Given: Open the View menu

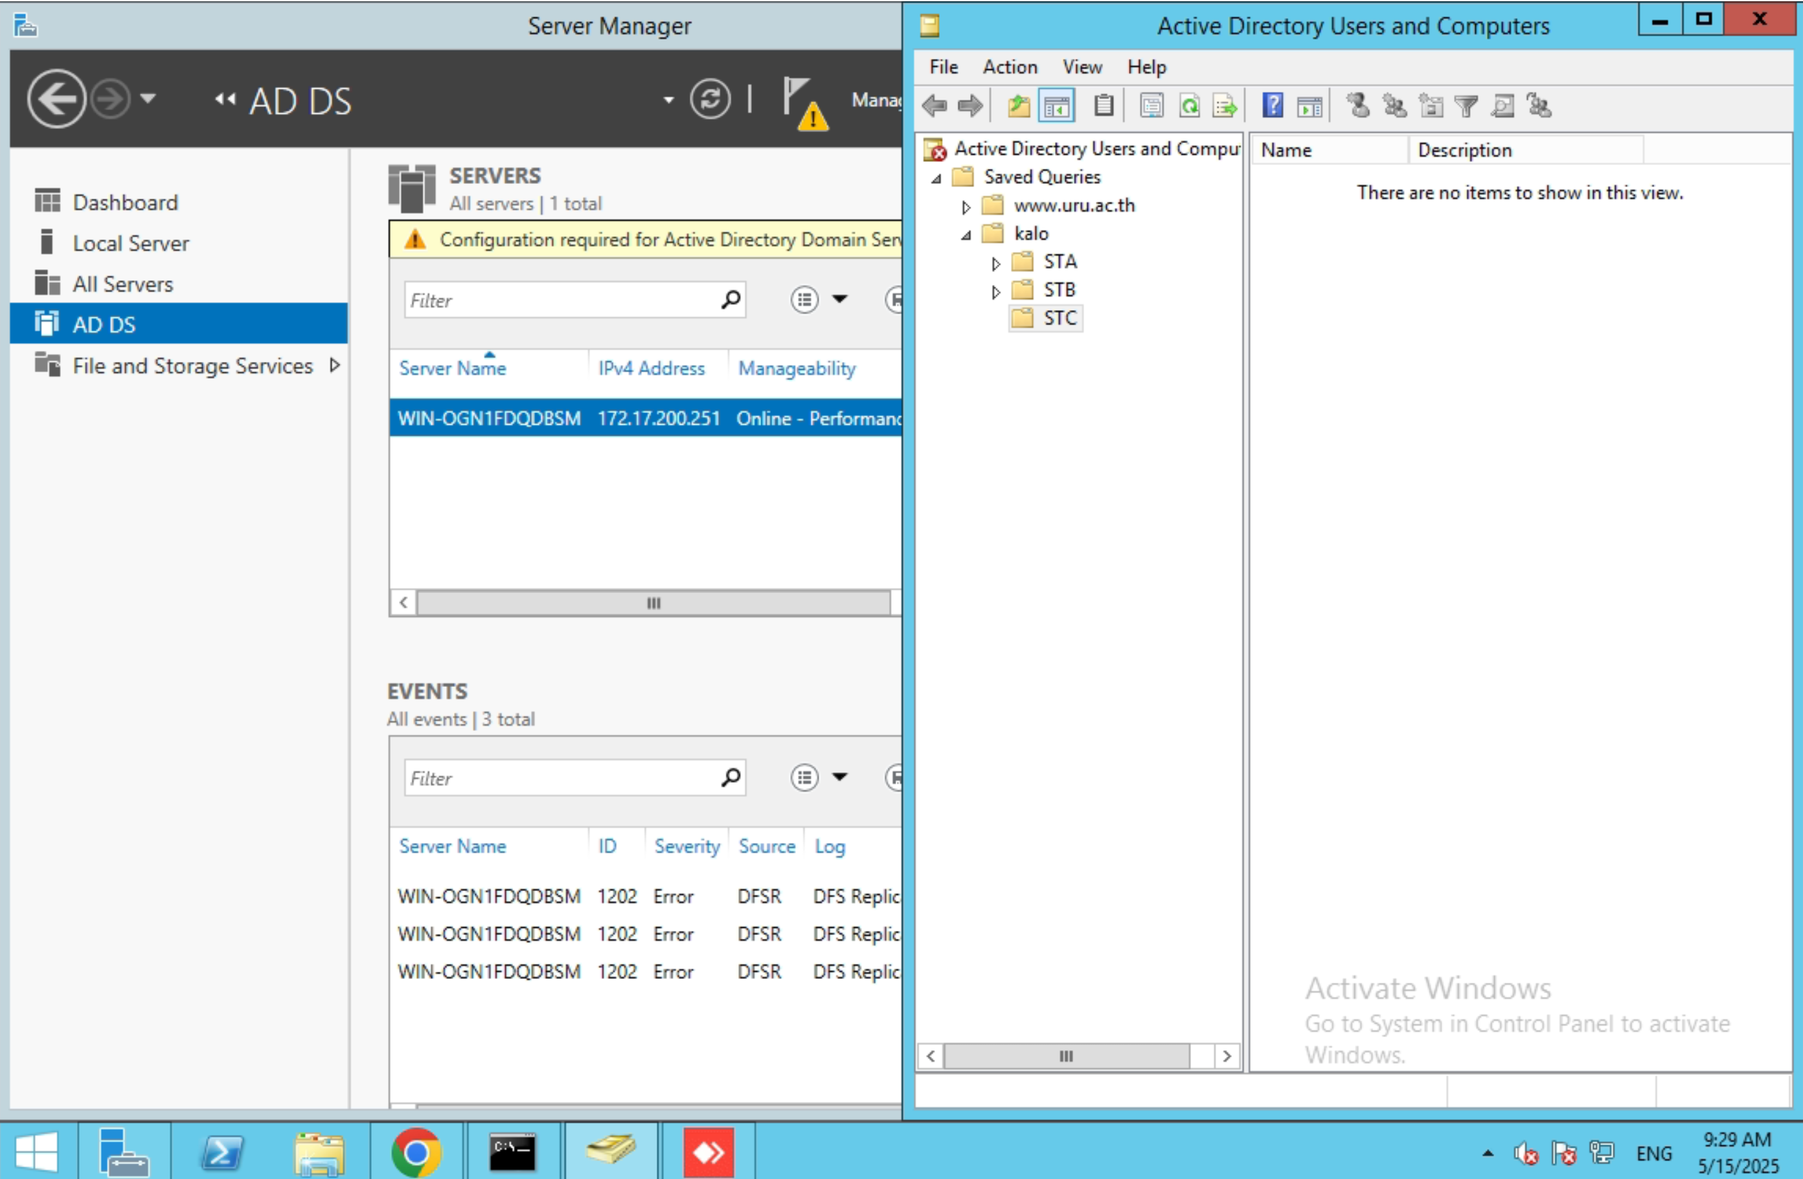Looking at the screenshot, I should 1082,67.
